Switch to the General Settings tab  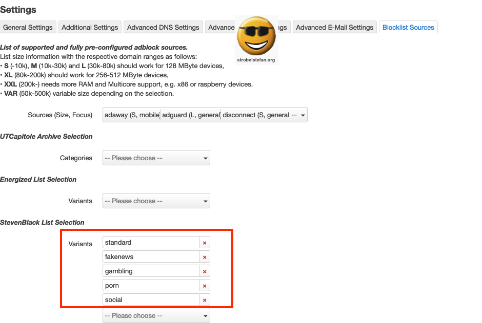pyautogui.click(x=28, y=28)
